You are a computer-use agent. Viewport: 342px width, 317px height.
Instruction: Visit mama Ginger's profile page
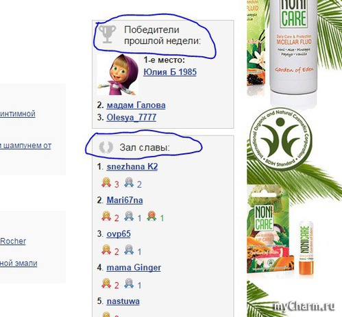click(134, 268)
